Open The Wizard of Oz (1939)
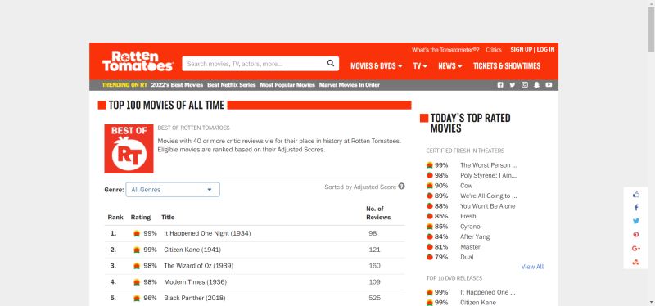Viewport: 655px width, 306px height. 198,266
